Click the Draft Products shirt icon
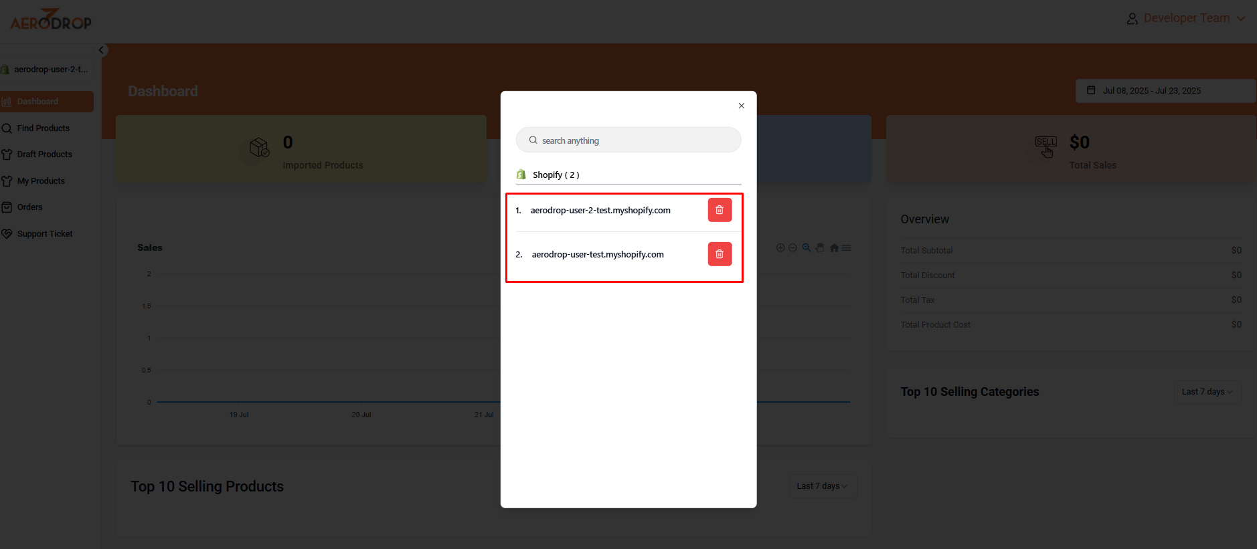Image resolution: width=1257 pixels, height=549 pixels. pos(7,154)
